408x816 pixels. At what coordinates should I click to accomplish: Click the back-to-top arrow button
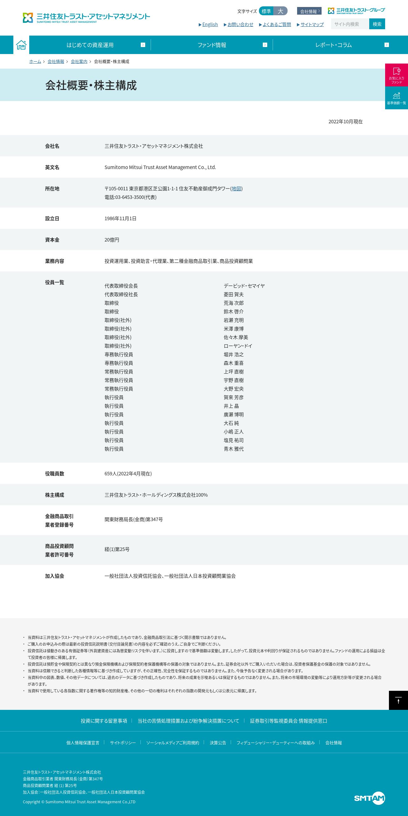tap(398, 700)
